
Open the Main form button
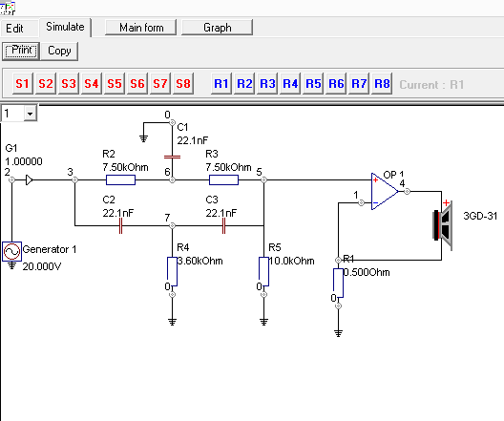tap(141, 28)
